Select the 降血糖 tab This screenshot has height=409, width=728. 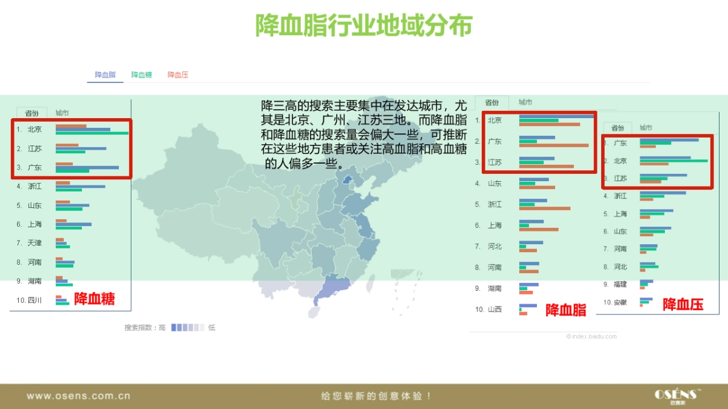click(x=141, y=74)
